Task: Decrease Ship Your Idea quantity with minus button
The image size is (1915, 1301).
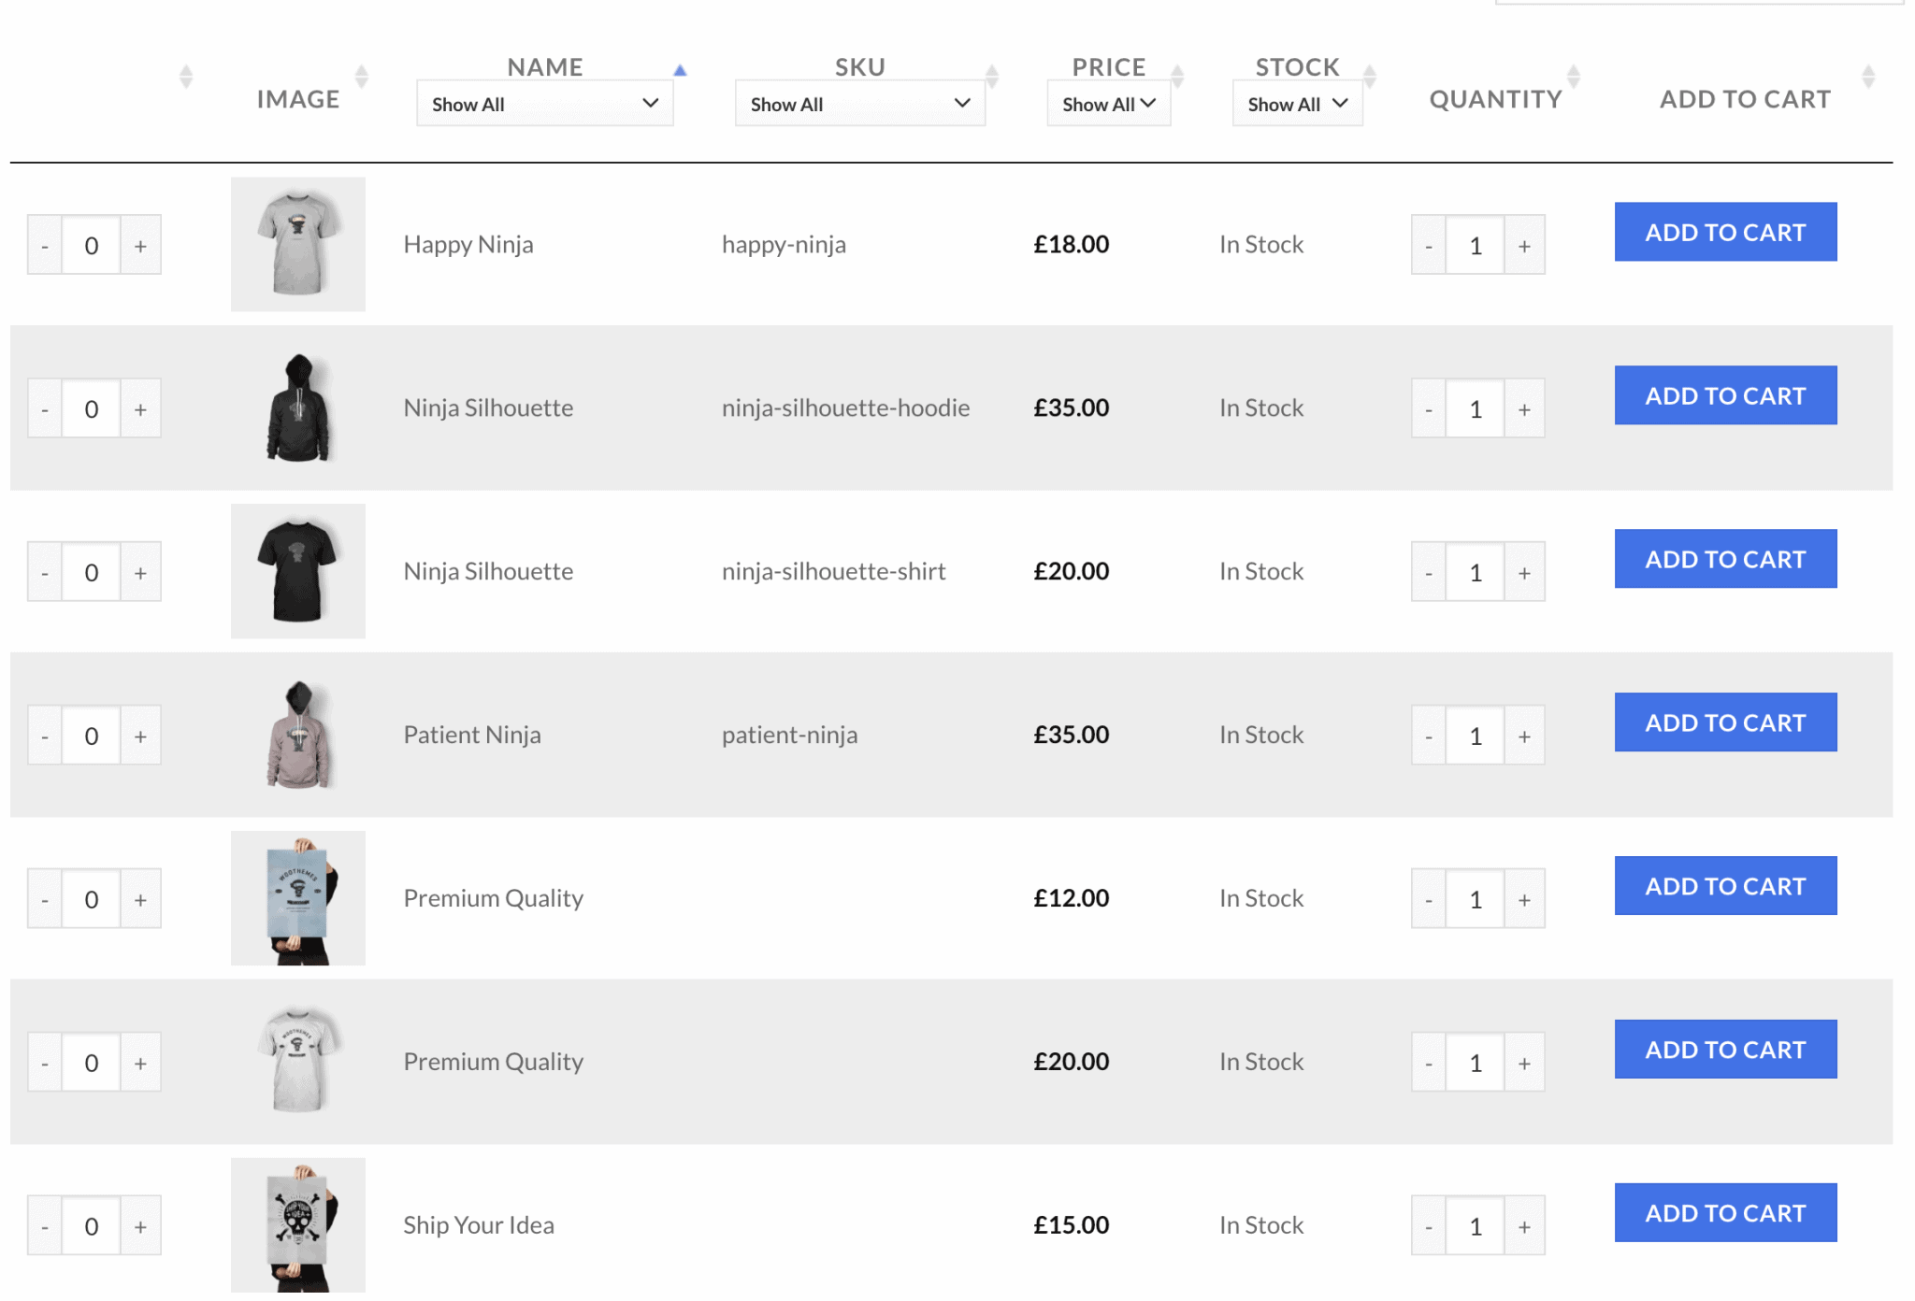Action: [1428, 1224]
